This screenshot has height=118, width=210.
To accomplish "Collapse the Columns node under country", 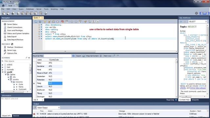I will point(11,82).
